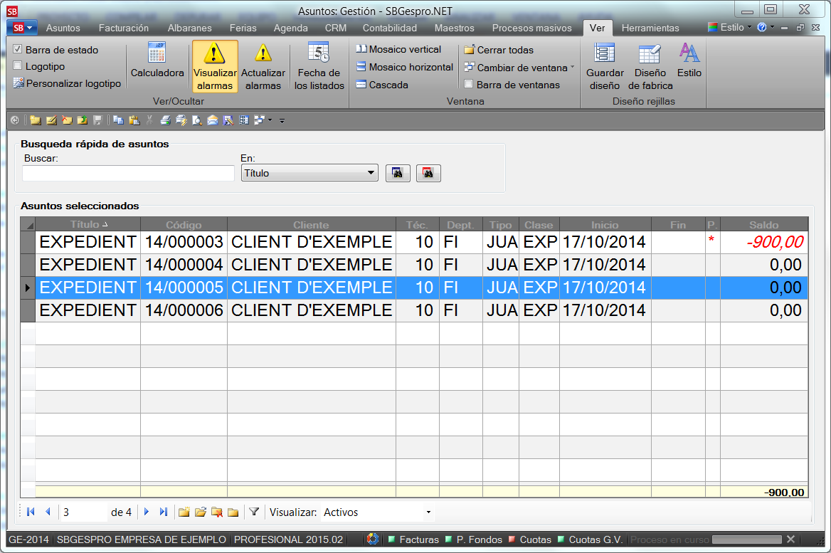Toggle Barra de ventanas checkbox
The width and height of the screenshot is (831, 553).
[x=469, y=85]
